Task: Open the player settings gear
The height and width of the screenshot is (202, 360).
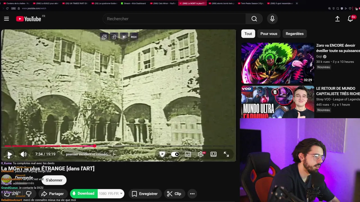Action: 201,154
